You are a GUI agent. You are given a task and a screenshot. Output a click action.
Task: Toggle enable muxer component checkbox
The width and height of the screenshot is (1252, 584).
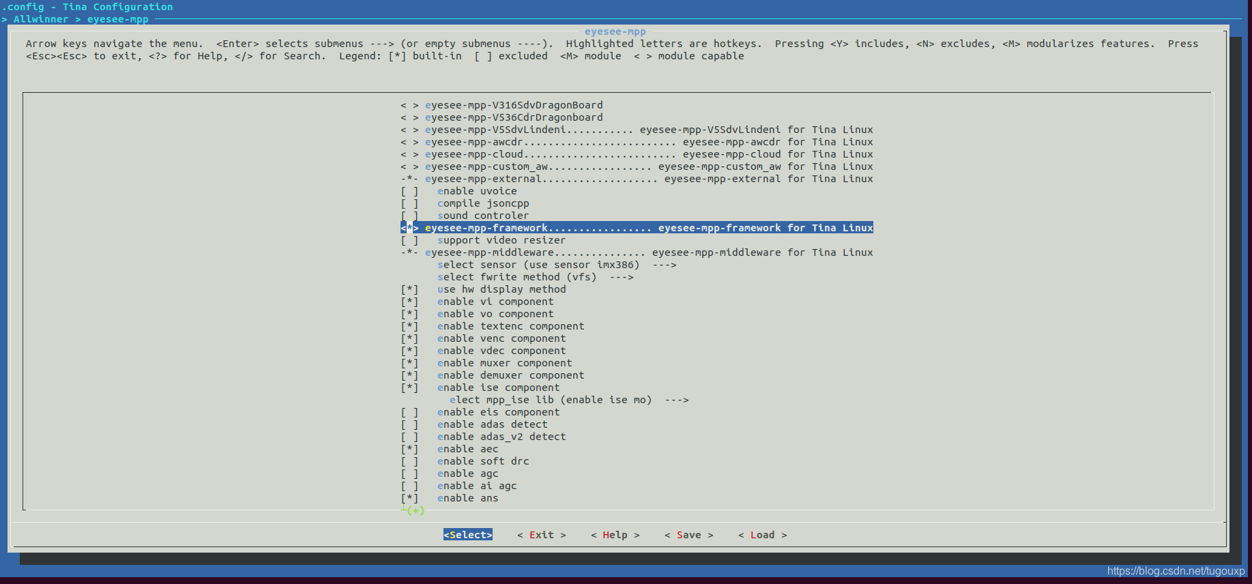(409, 363)
